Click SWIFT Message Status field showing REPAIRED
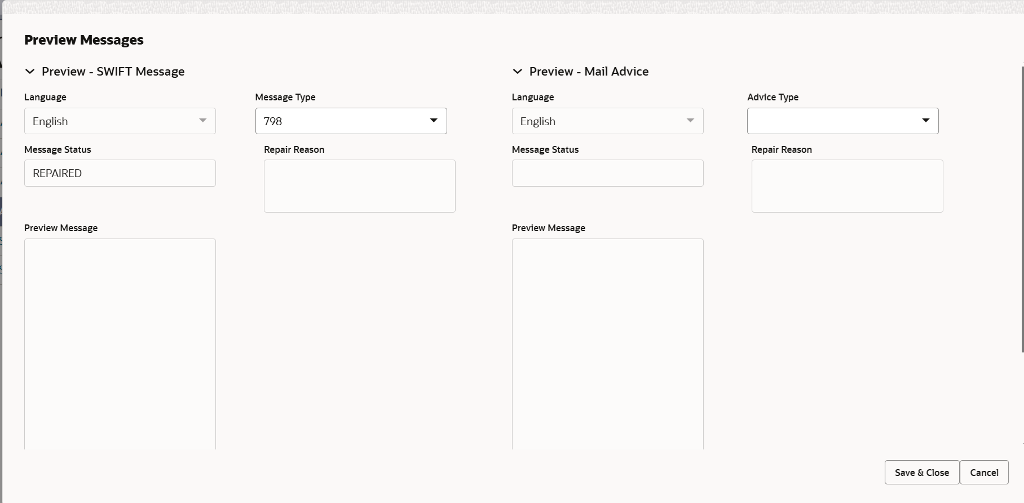The width and height of the screenshot is (1024, 503). point(120,173)
